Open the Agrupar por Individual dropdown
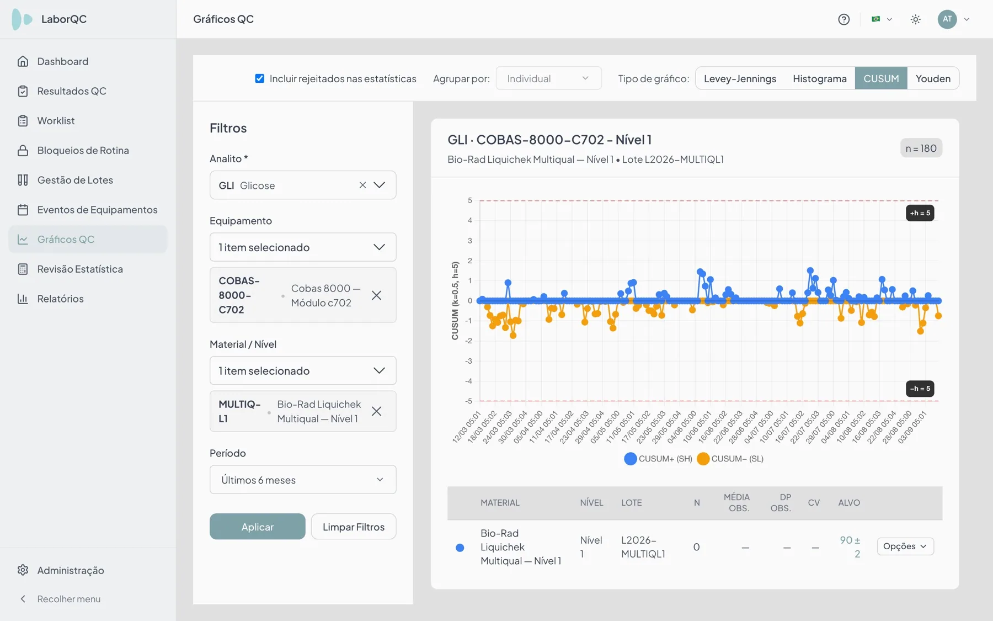Screen dimensions: 993x621 click(x=548, y=78)
